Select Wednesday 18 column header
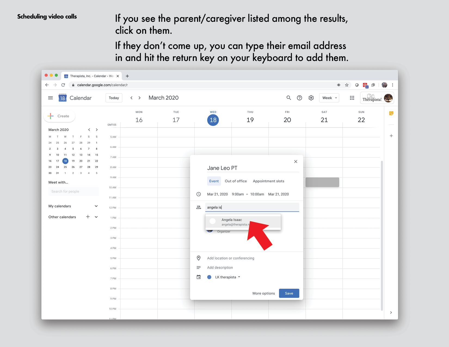Viewport: 449px width, 347px height. pyautogui.click(x=213, y=118)
